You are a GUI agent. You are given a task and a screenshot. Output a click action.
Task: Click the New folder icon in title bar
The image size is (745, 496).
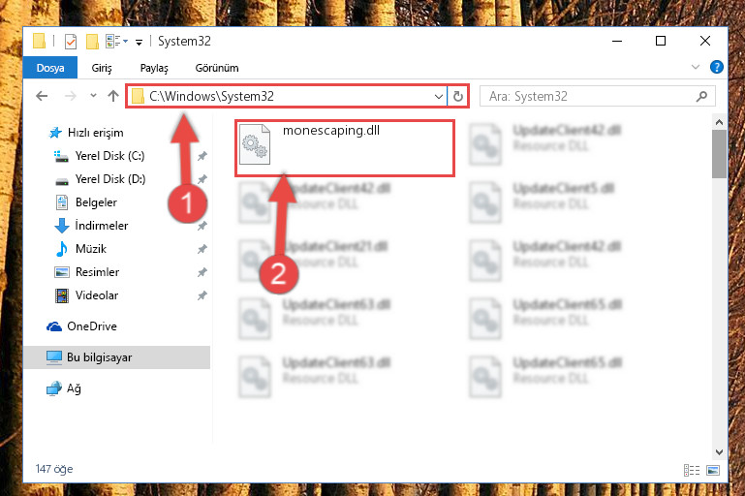pyautogui.click(x=92, y=42)
